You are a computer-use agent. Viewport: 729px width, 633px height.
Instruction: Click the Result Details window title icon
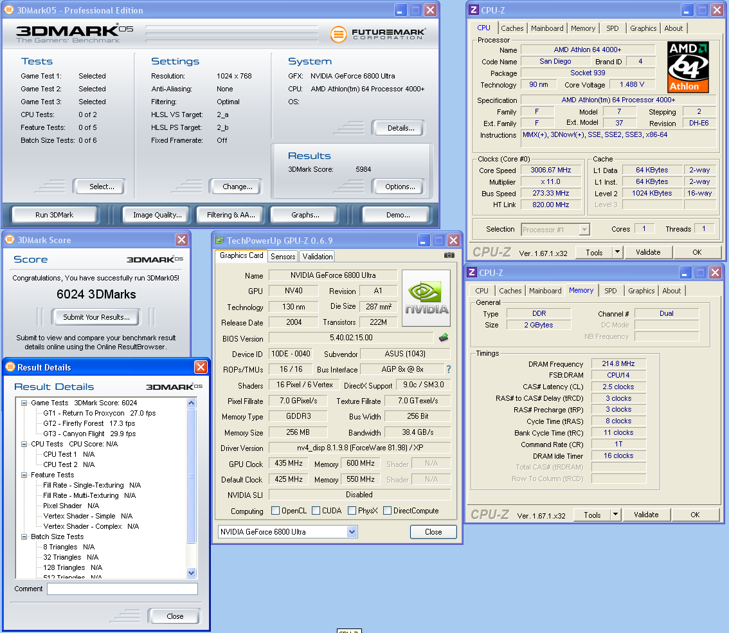(x=10, y=367)
